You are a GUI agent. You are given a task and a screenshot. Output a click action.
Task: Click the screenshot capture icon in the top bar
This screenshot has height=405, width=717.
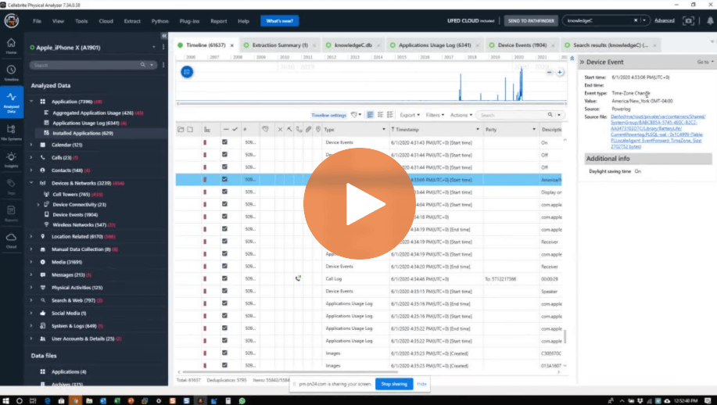[x=688, y=20]
